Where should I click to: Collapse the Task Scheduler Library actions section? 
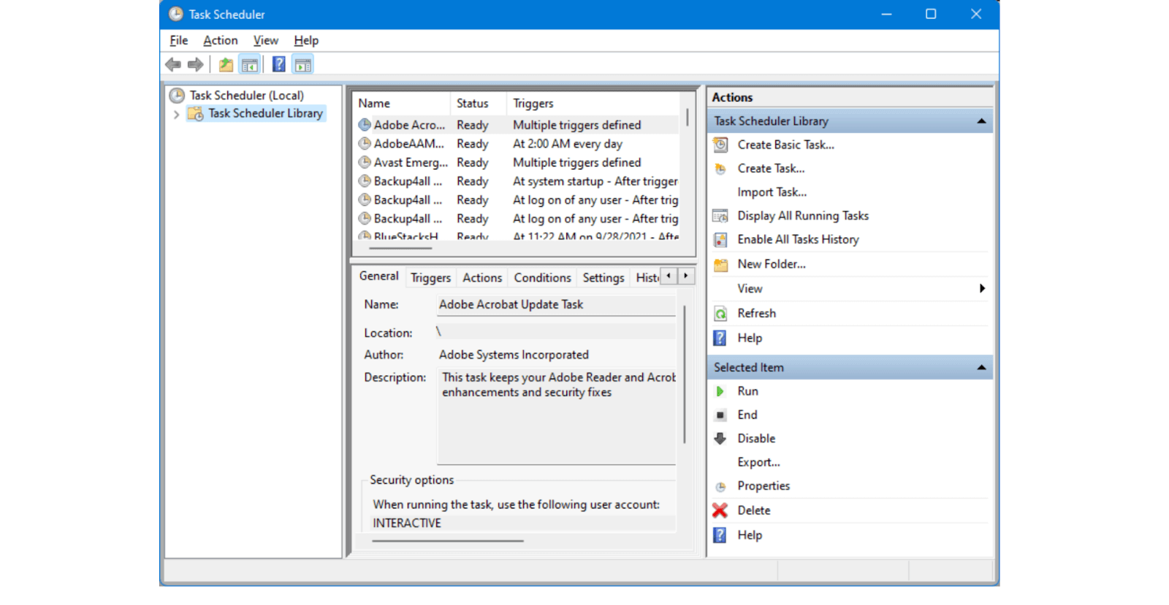pos(981,121)
